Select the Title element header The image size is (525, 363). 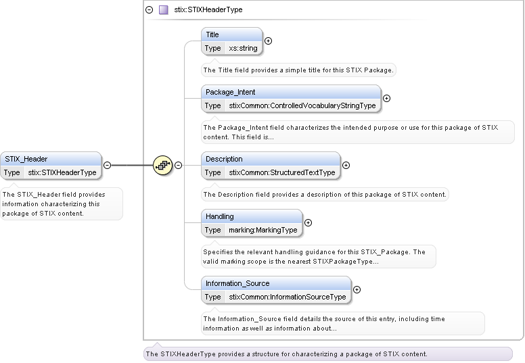click(x=231, y=34)
